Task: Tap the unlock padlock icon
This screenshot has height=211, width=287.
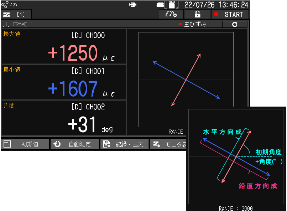Action: point(197,14)
